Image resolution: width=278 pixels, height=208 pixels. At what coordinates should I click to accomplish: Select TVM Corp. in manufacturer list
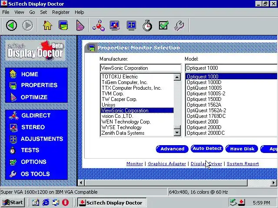pos(137,94)
